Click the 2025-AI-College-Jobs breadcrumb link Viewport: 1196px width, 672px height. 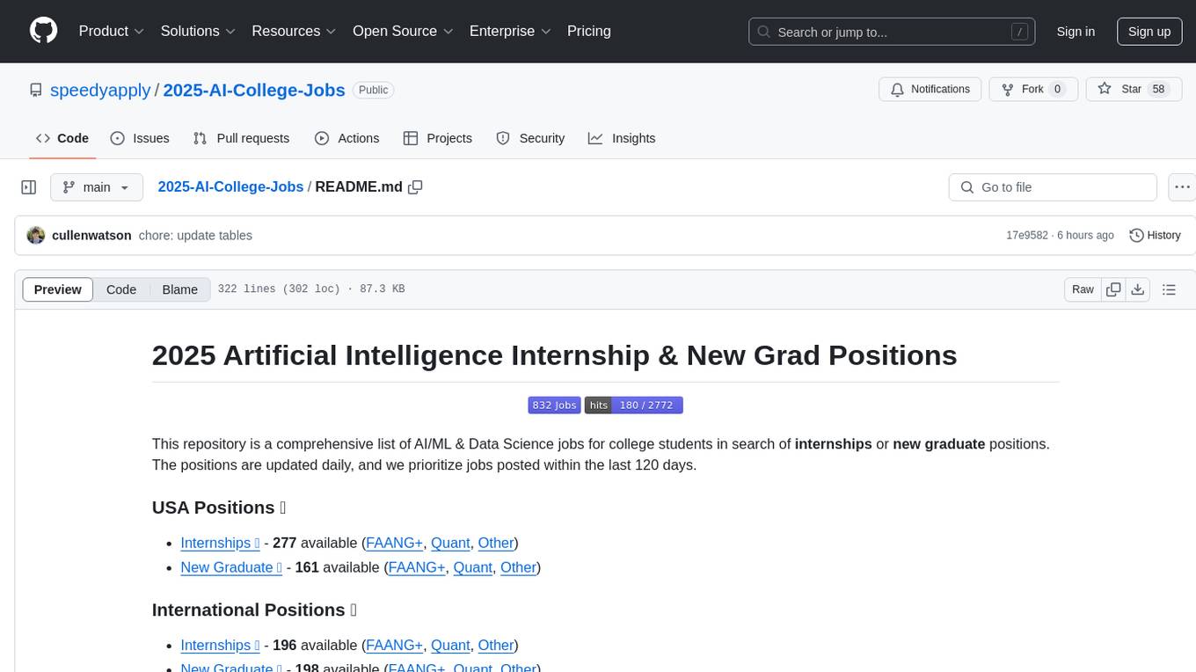coord(230,186)
